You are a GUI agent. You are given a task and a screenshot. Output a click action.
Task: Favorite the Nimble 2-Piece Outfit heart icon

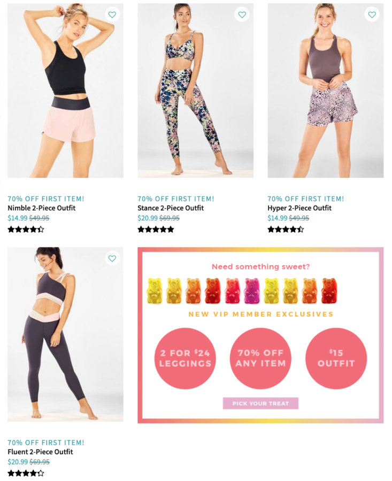[112, 14]
